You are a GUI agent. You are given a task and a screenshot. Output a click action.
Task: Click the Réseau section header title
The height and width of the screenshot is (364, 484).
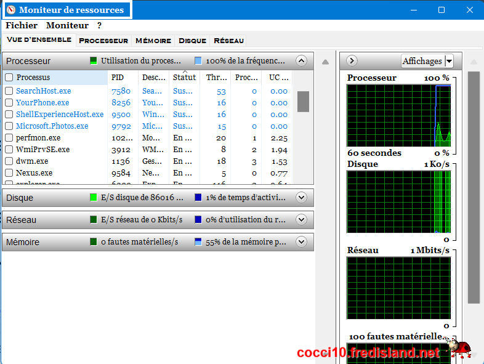click(x=22, y=220)
